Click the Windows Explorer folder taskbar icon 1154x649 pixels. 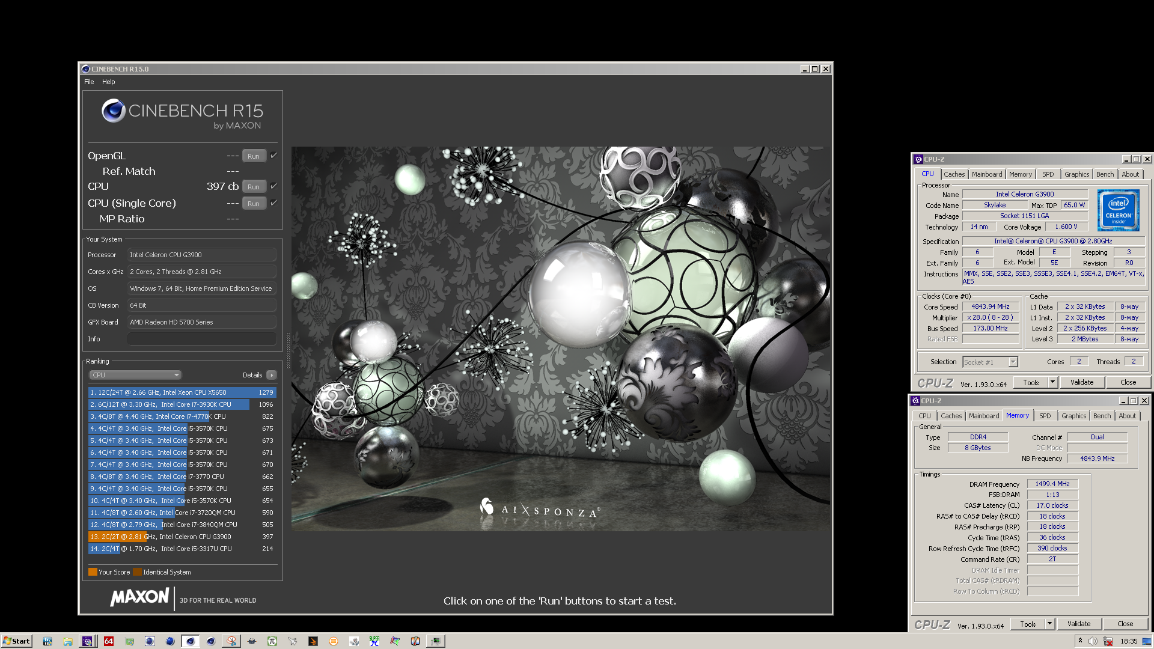(68, 641)
